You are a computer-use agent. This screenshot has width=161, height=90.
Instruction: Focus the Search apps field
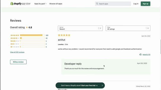[113, 4]
